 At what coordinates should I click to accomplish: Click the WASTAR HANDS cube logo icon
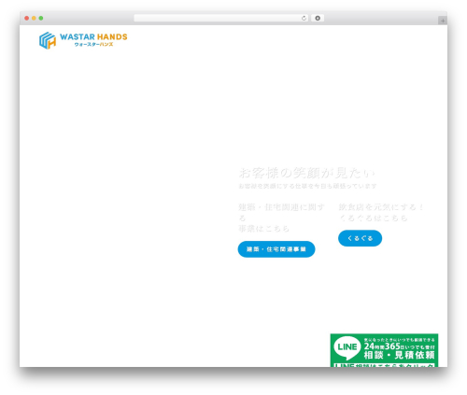(x=48, y=40)
